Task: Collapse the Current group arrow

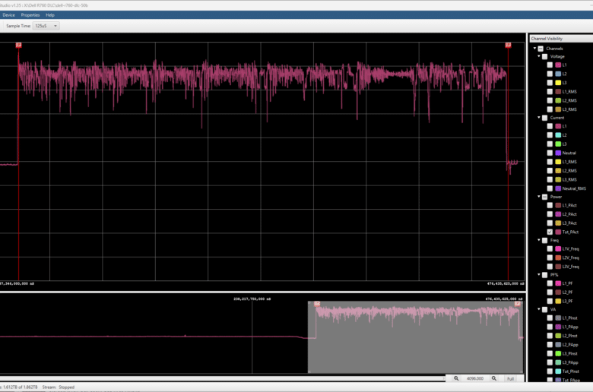Action: 539,117
